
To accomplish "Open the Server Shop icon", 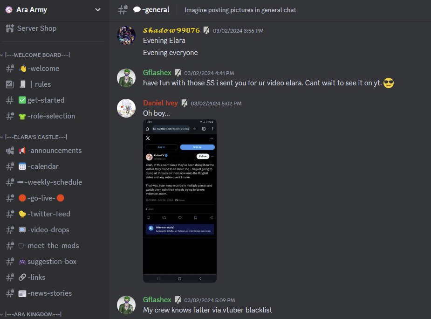I will 10,28.
